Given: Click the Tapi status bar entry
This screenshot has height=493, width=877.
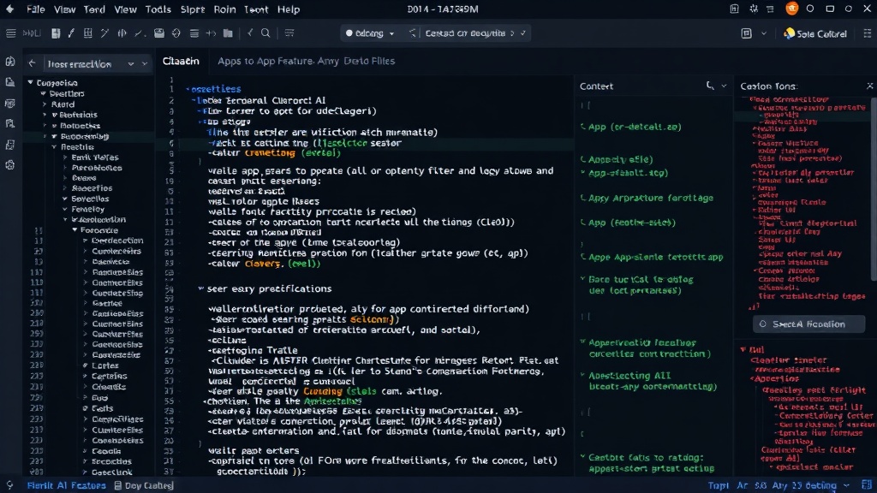Looking at the screenshot, I should tap(719, 485).
